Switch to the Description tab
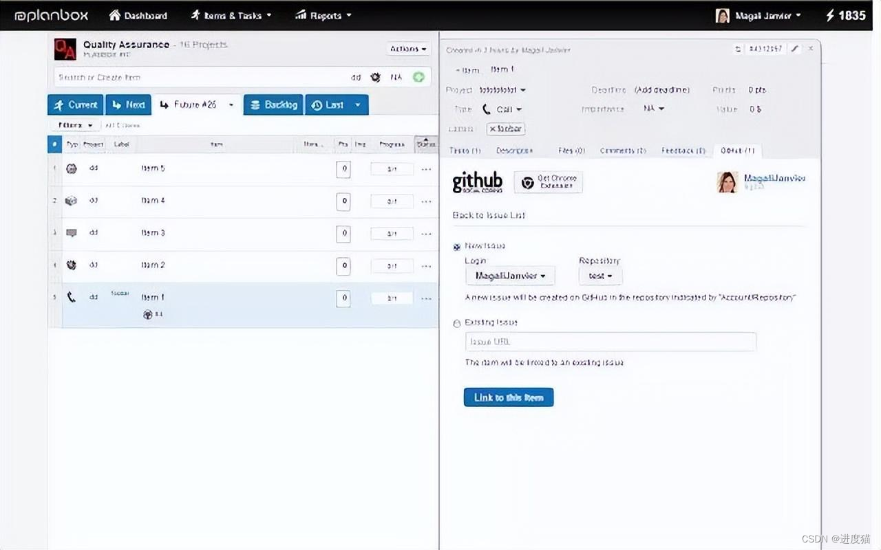Image resolution: width=881 pixels, height=550 pixels. click(515, 151)
